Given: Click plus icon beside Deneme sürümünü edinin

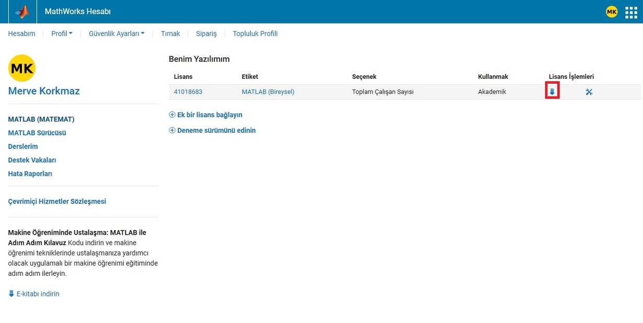Looking at the screenshot, I should pos(172,131).
